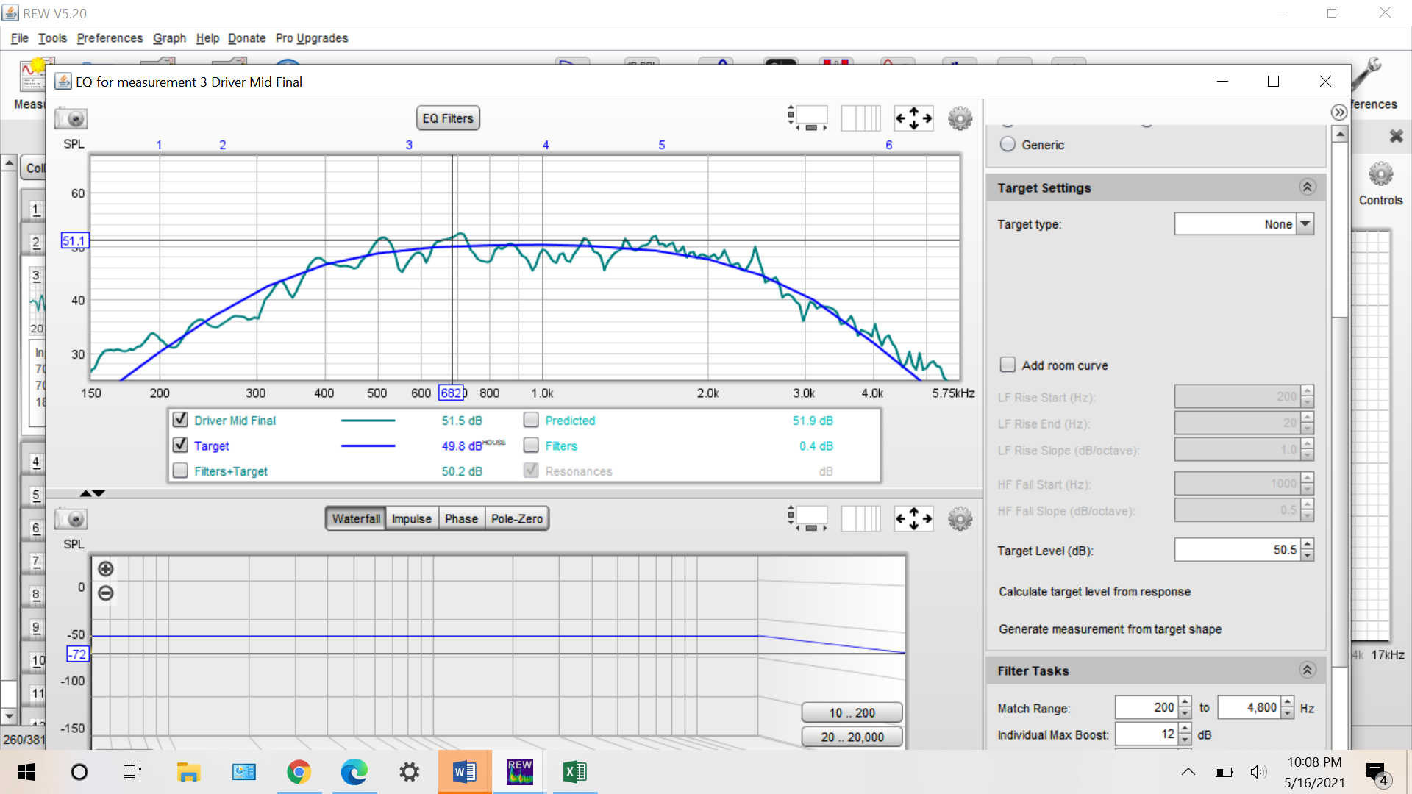Open the Pro Upgrades menu
Viewport: 1412px width, 794px height.
[312, 38]
